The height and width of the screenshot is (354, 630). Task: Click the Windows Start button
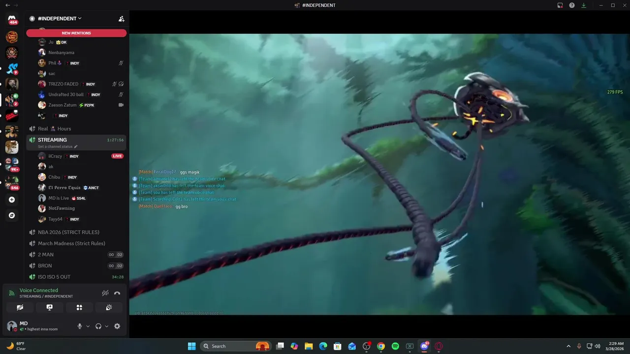coord(191,346)
